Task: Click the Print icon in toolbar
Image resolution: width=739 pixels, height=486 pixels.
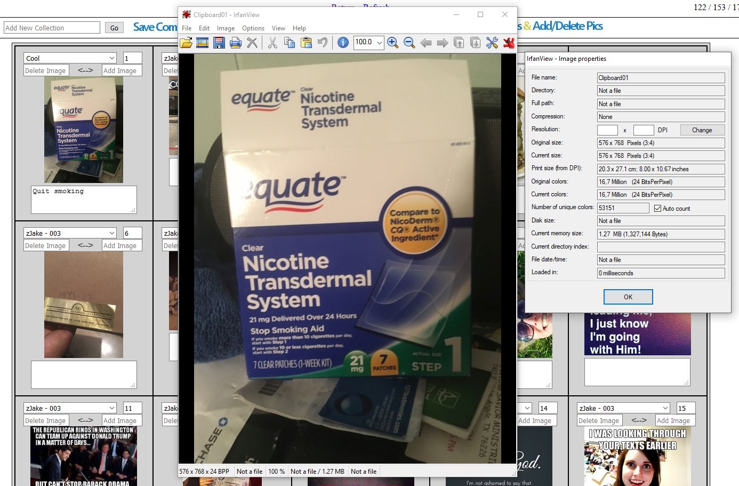Action: pyautogui.click(x=235, y=43)
